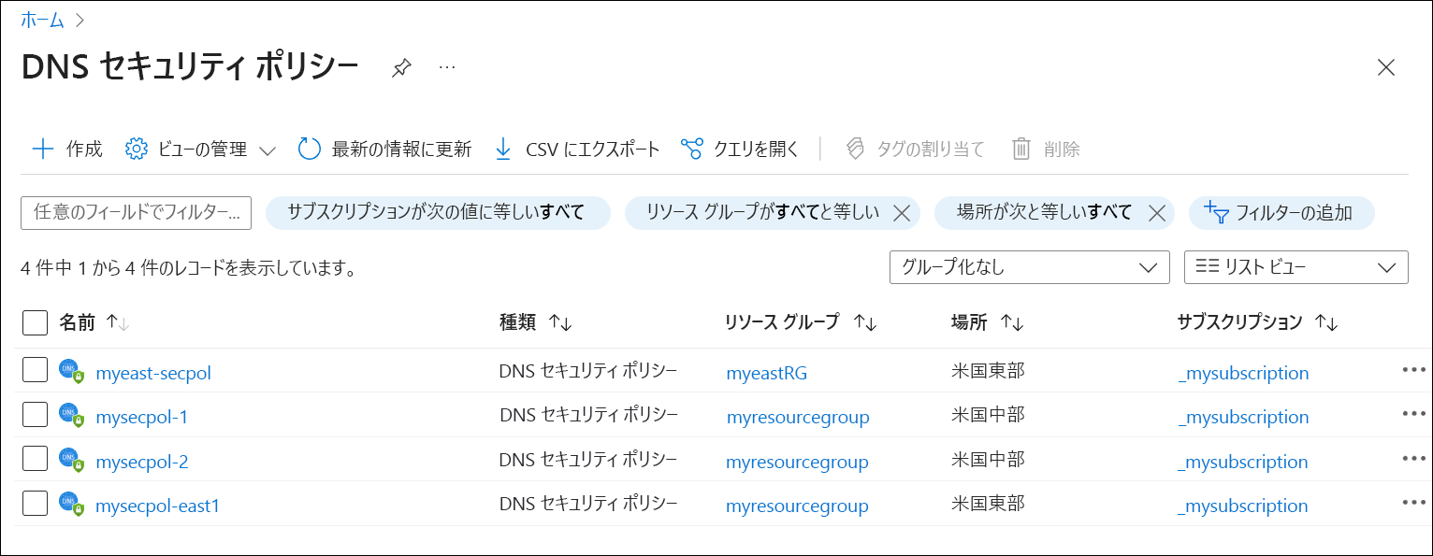
Task: Expand the グループ化なし dropdown
Action: click(1029, 267)
